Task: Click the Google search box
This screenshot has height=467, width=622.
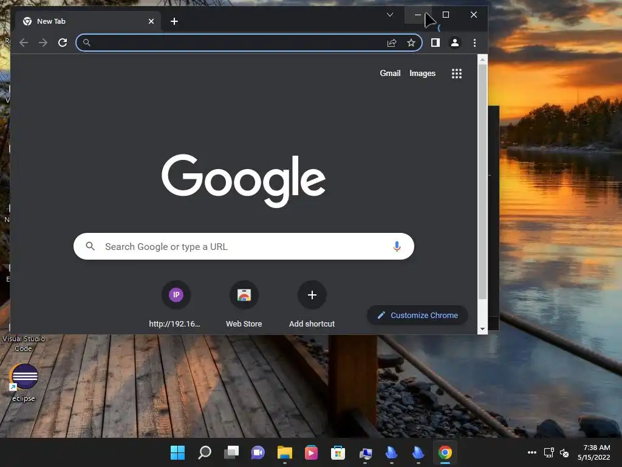Action: coord(244,246)
